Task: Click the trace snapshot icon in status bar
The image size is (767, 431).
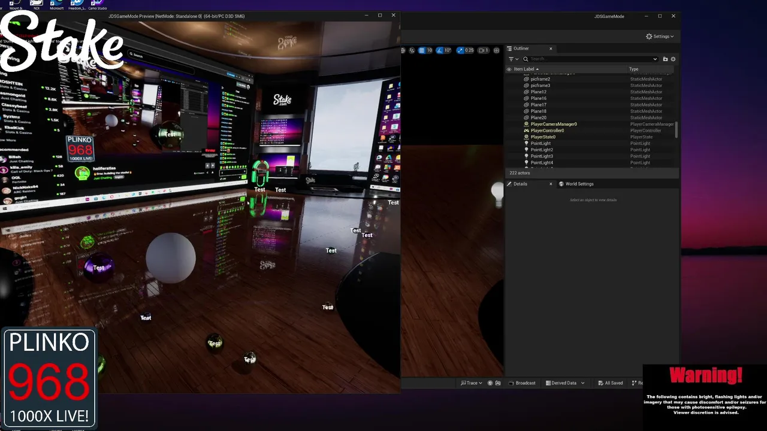Action: (x=498, y=383)
